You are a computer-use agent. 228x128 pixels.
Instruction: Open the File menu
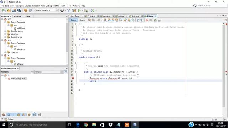pos(2,6)
